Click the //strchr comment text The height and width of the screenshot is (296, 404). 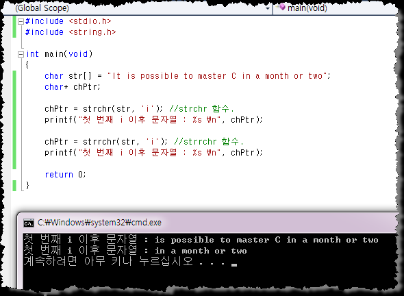tap(201, 109)
